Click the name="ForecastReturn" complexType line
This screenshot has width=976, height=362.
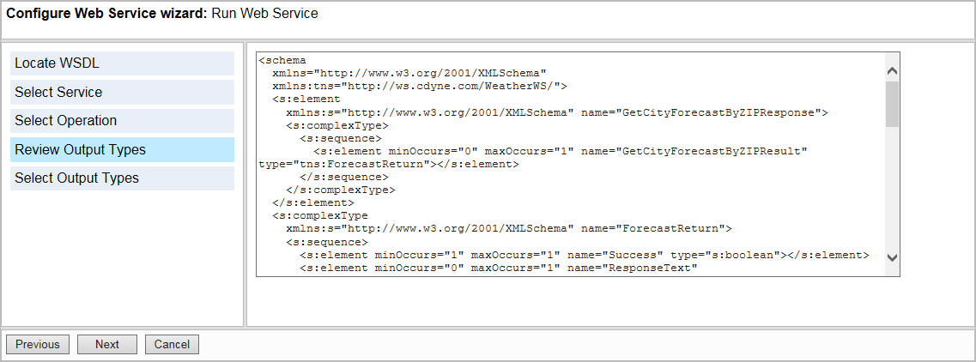coord(508,228)
